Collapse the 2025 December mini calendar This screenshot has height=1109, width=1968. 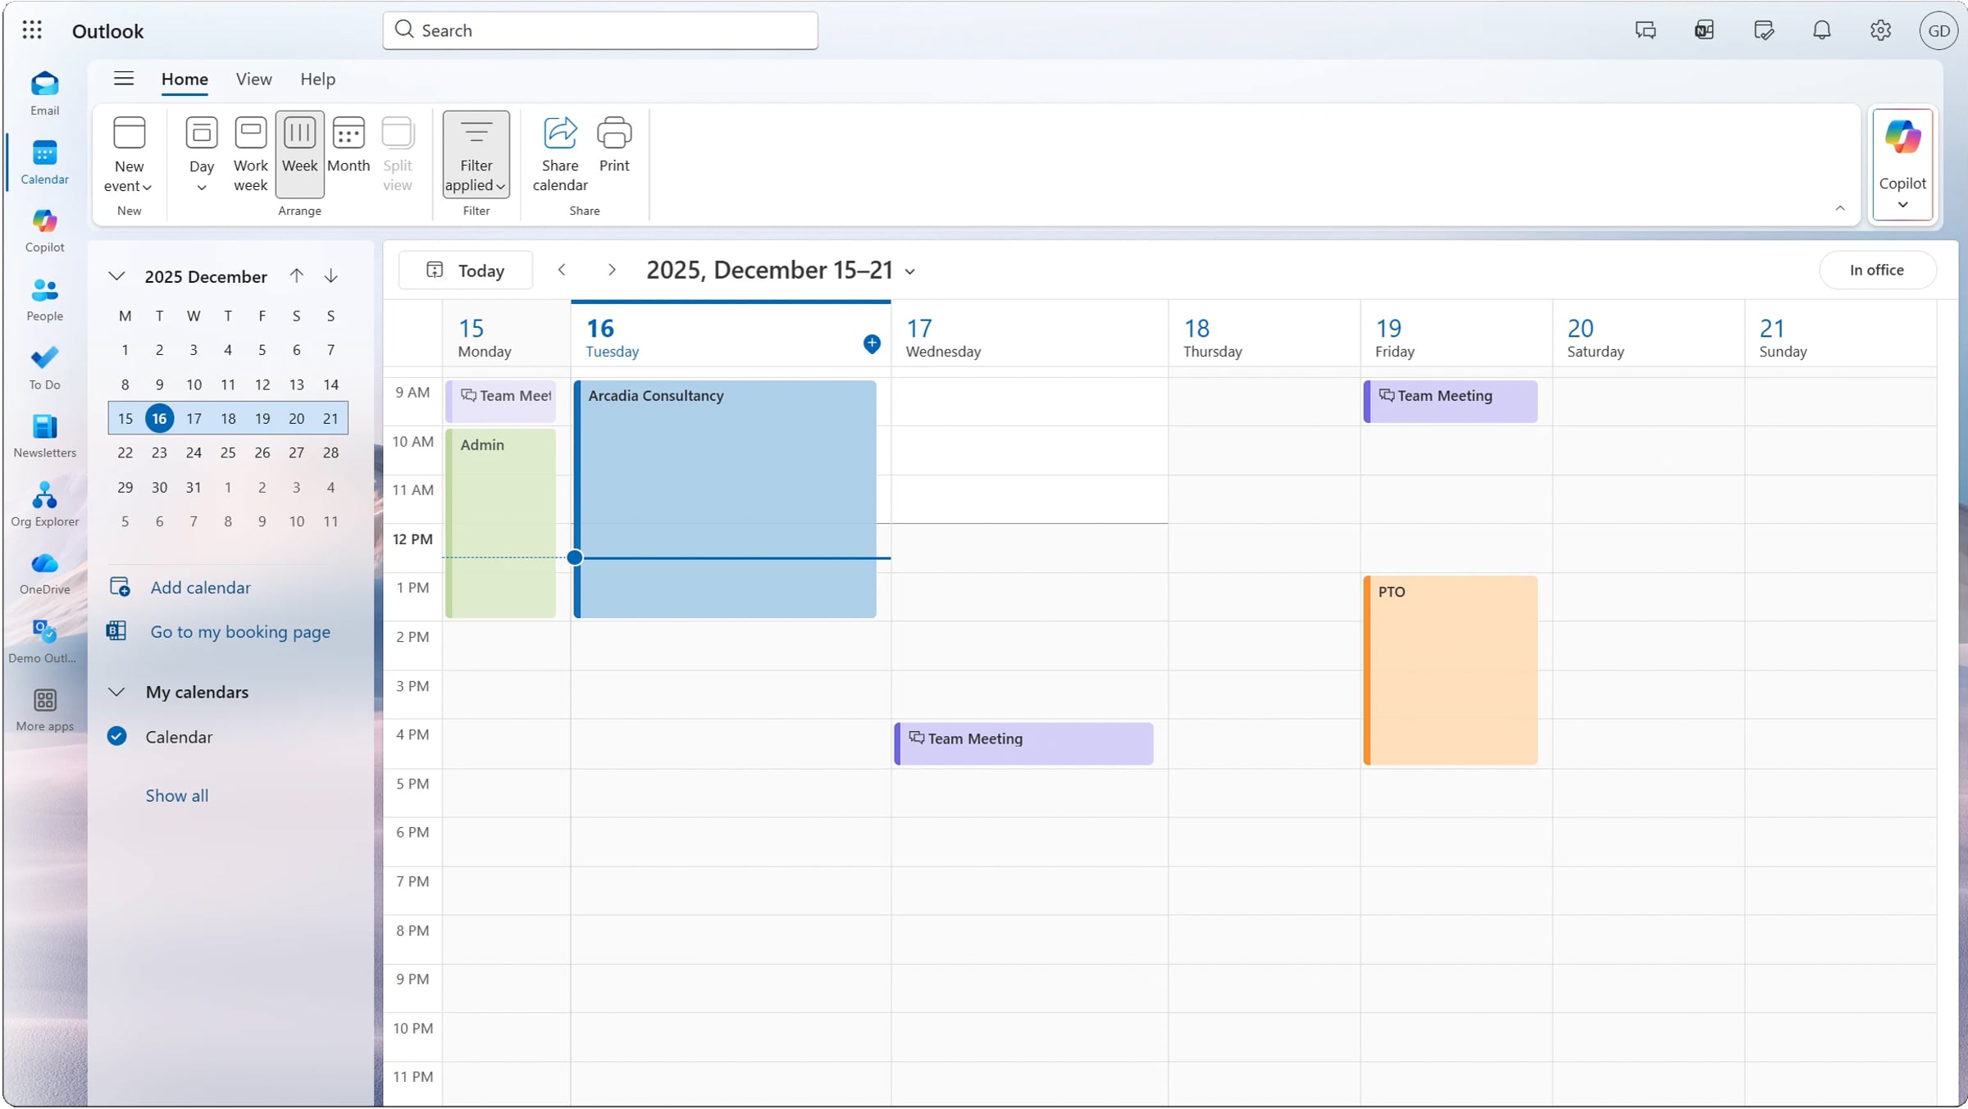(116, 276)
